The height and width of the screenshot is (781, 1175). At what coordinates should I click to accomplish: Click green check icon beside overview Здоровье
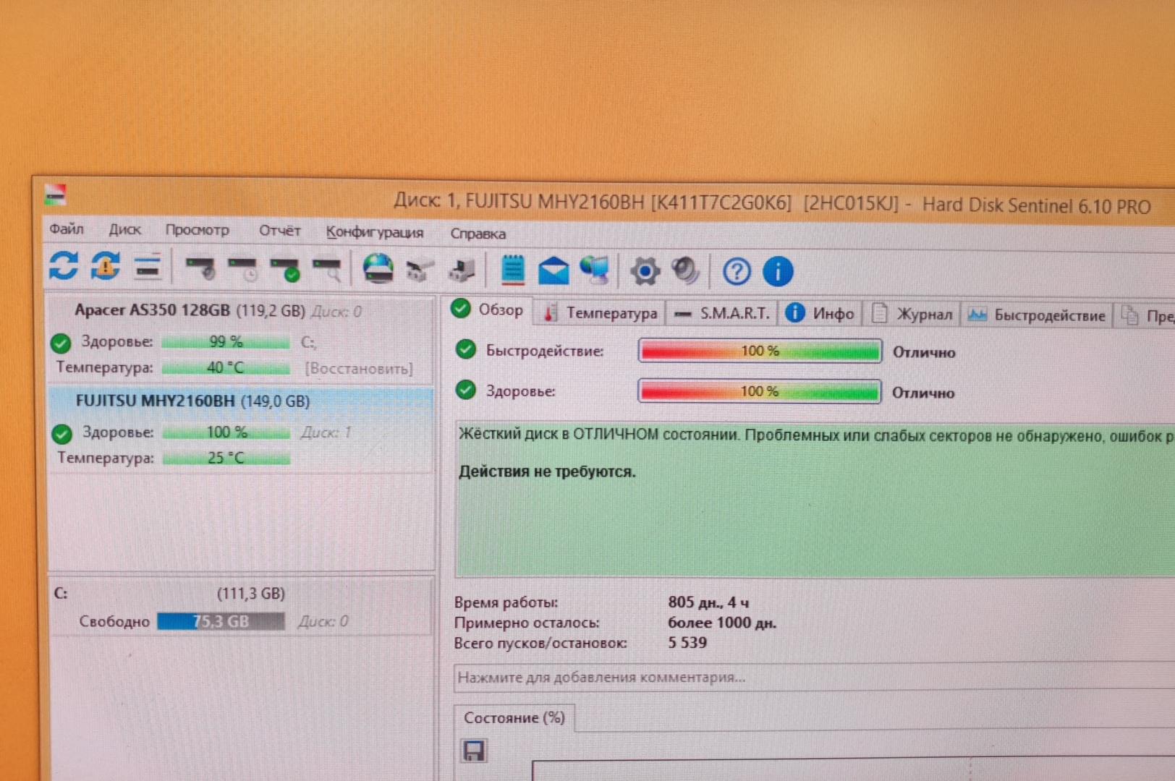coord(466,390)
